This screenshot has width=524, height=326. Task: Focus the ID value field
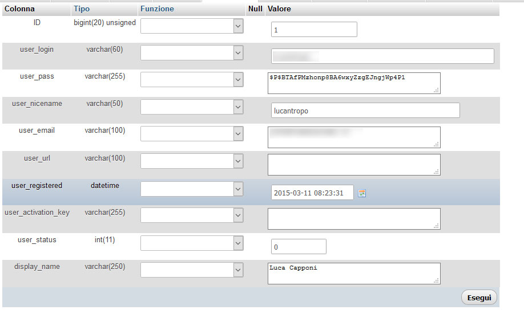coord(314,30)
